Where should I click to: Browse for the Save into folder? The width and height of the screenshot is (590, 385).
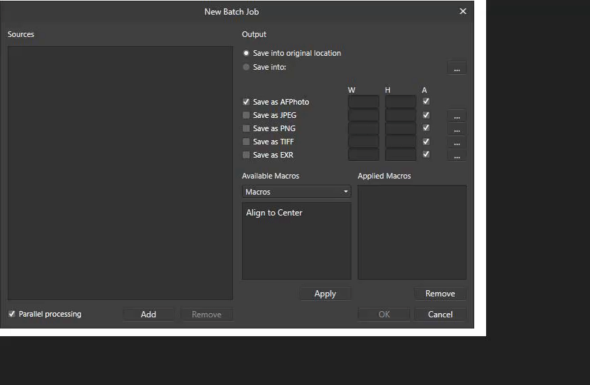457,68
